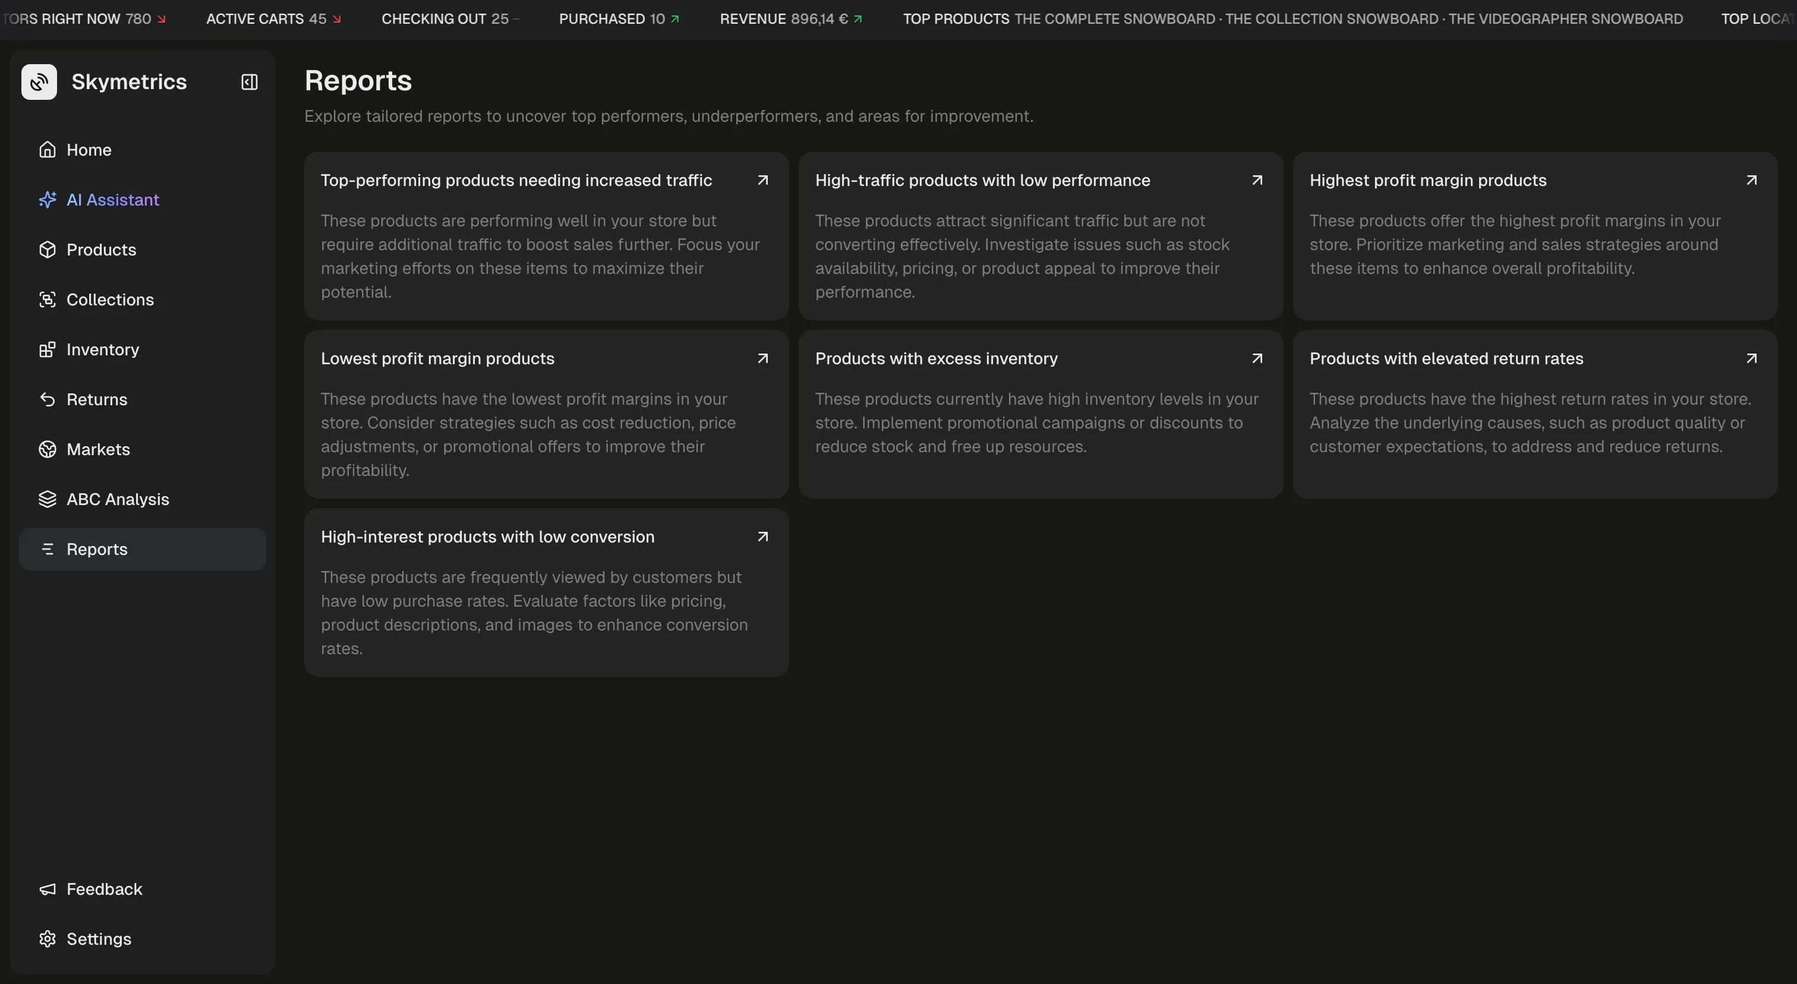Click the Markets globe icon
This screenshot has width=1797, height=984.
[48, 449]
